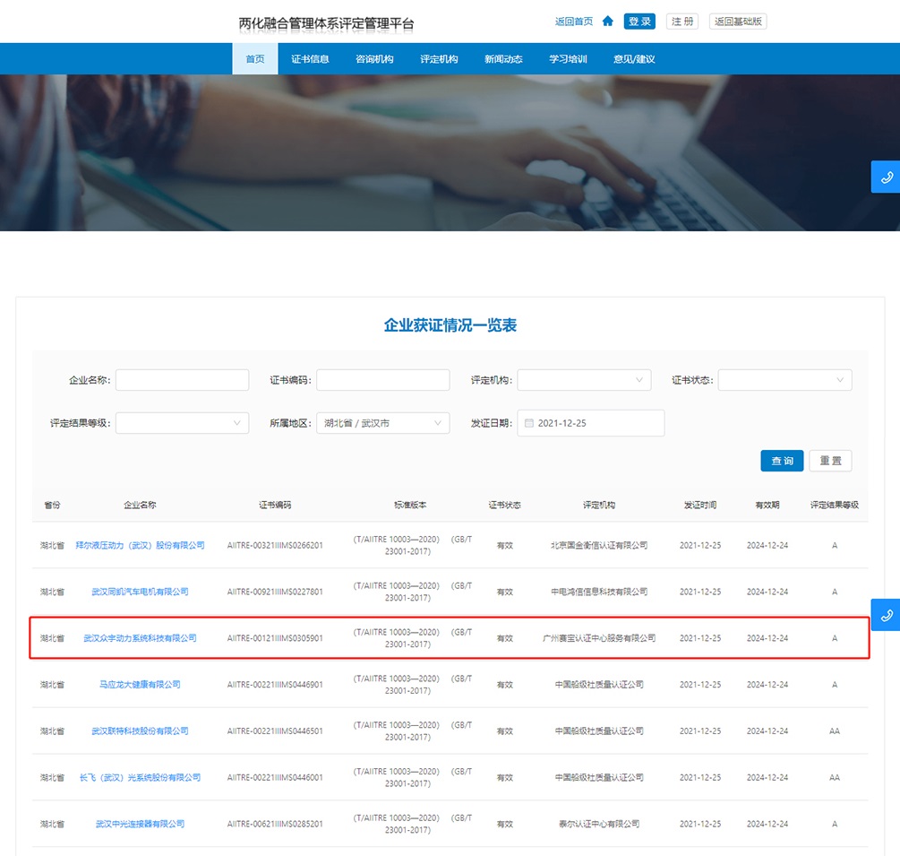Open the 咨询机构 menu item
The width and height of the screenshot is (900, 856).
(x=374, y=59)
